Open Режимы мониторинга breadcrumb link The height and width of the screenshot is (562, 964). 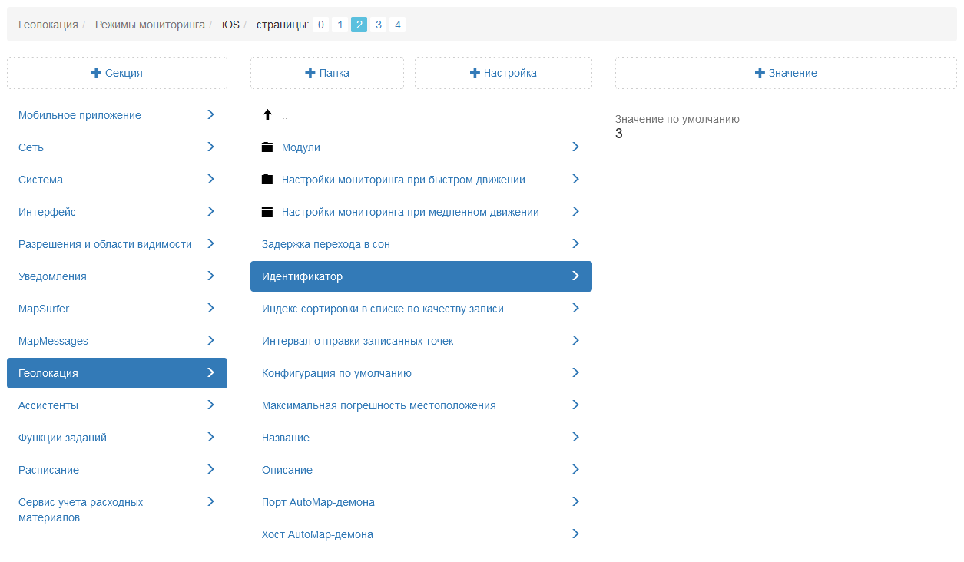pos(150,25)
